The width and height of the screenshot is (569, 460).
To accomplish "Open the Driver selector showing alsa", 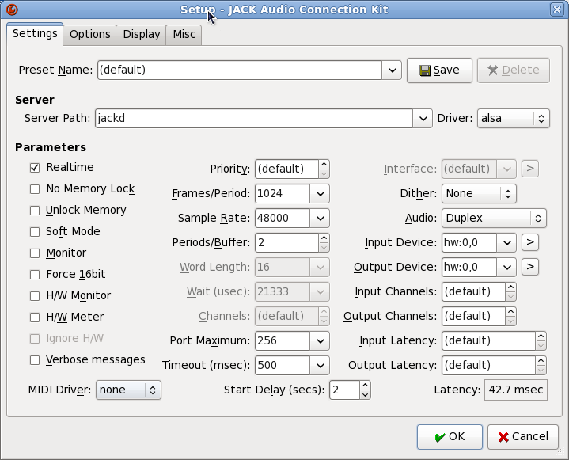I will (x=514, y=118).
